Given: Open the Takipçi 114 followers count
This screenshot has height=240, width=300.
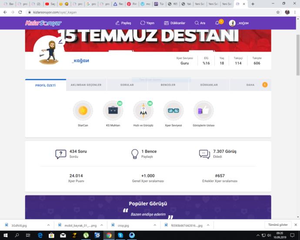Looking at the screenshot, I should coord(238,61).
